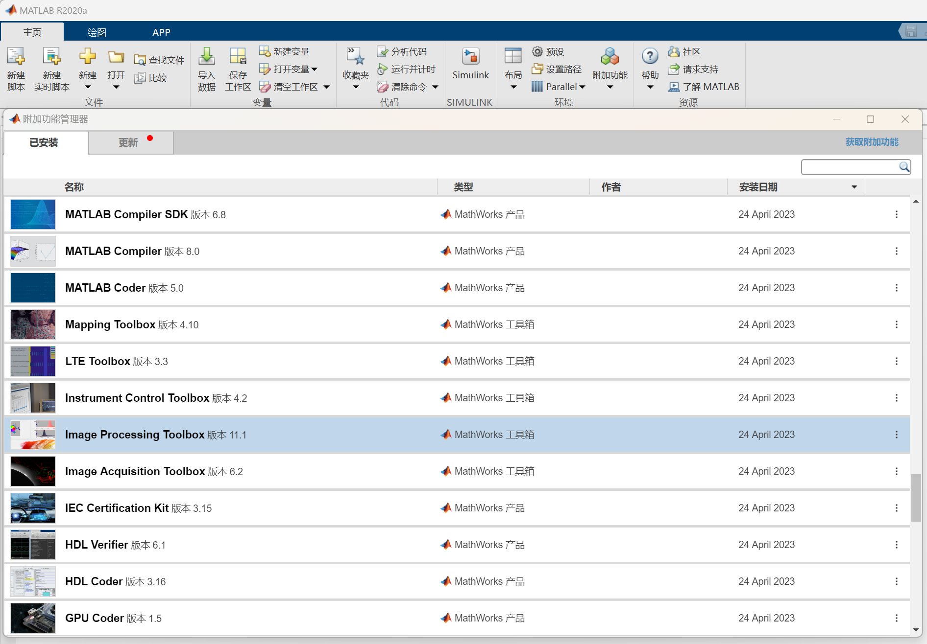Viewport: 927px width, 644px height.
Task: Open options menu for GPU Coder row
Action: tap(897, 618)
